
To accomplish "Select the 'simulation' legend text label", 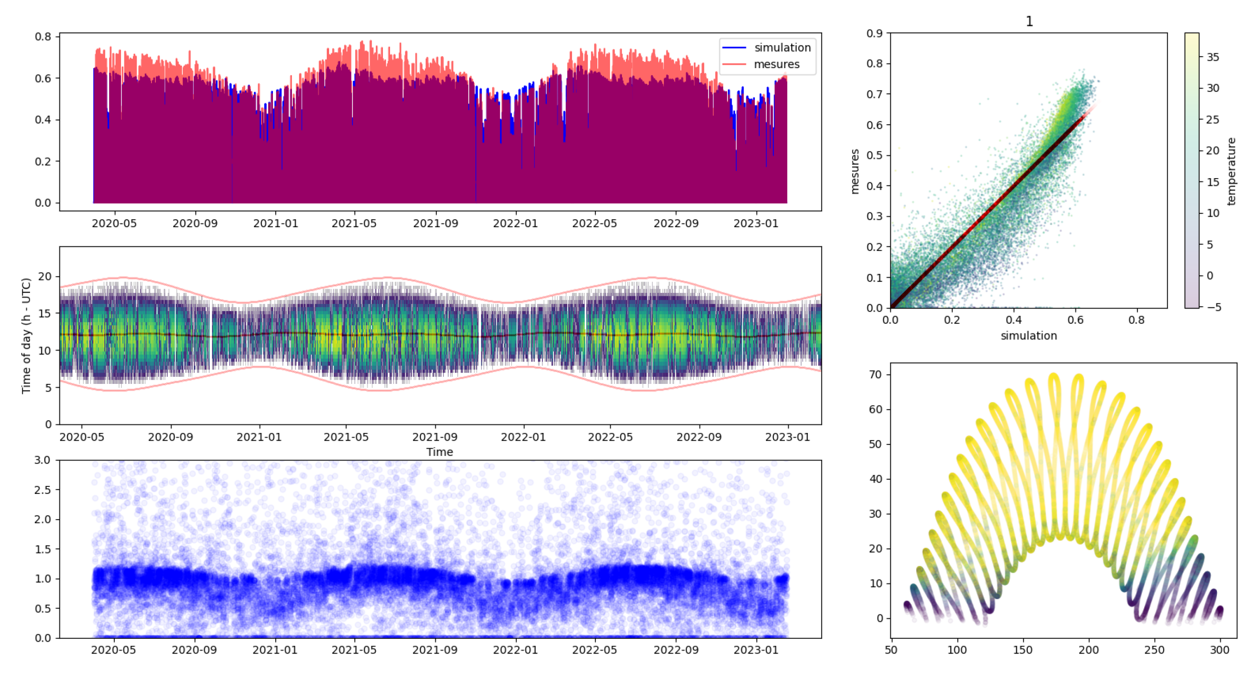I will [782, 48].
